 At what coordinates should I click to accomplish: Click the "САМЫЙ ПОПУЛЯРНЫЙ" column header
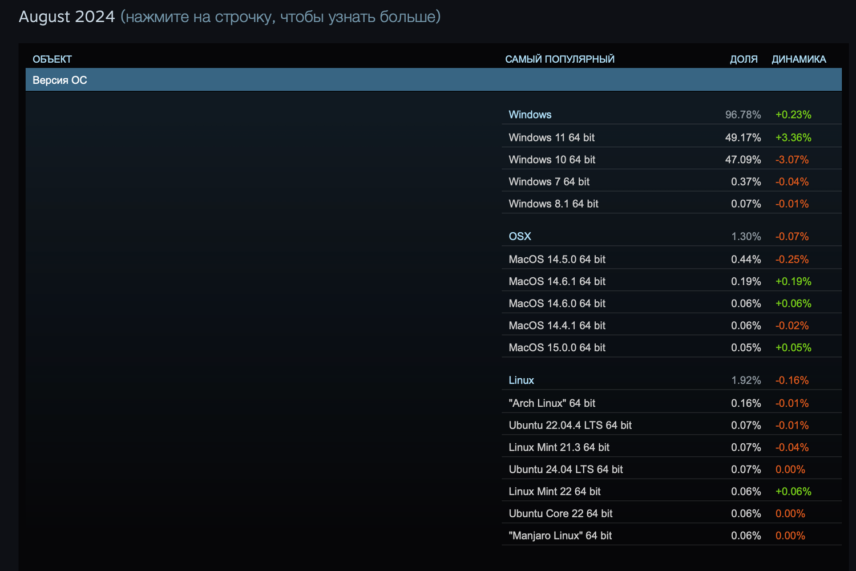point(560,59)
